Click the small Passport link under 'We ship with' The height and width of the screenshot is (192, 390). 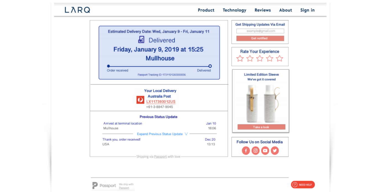[124, 188]
